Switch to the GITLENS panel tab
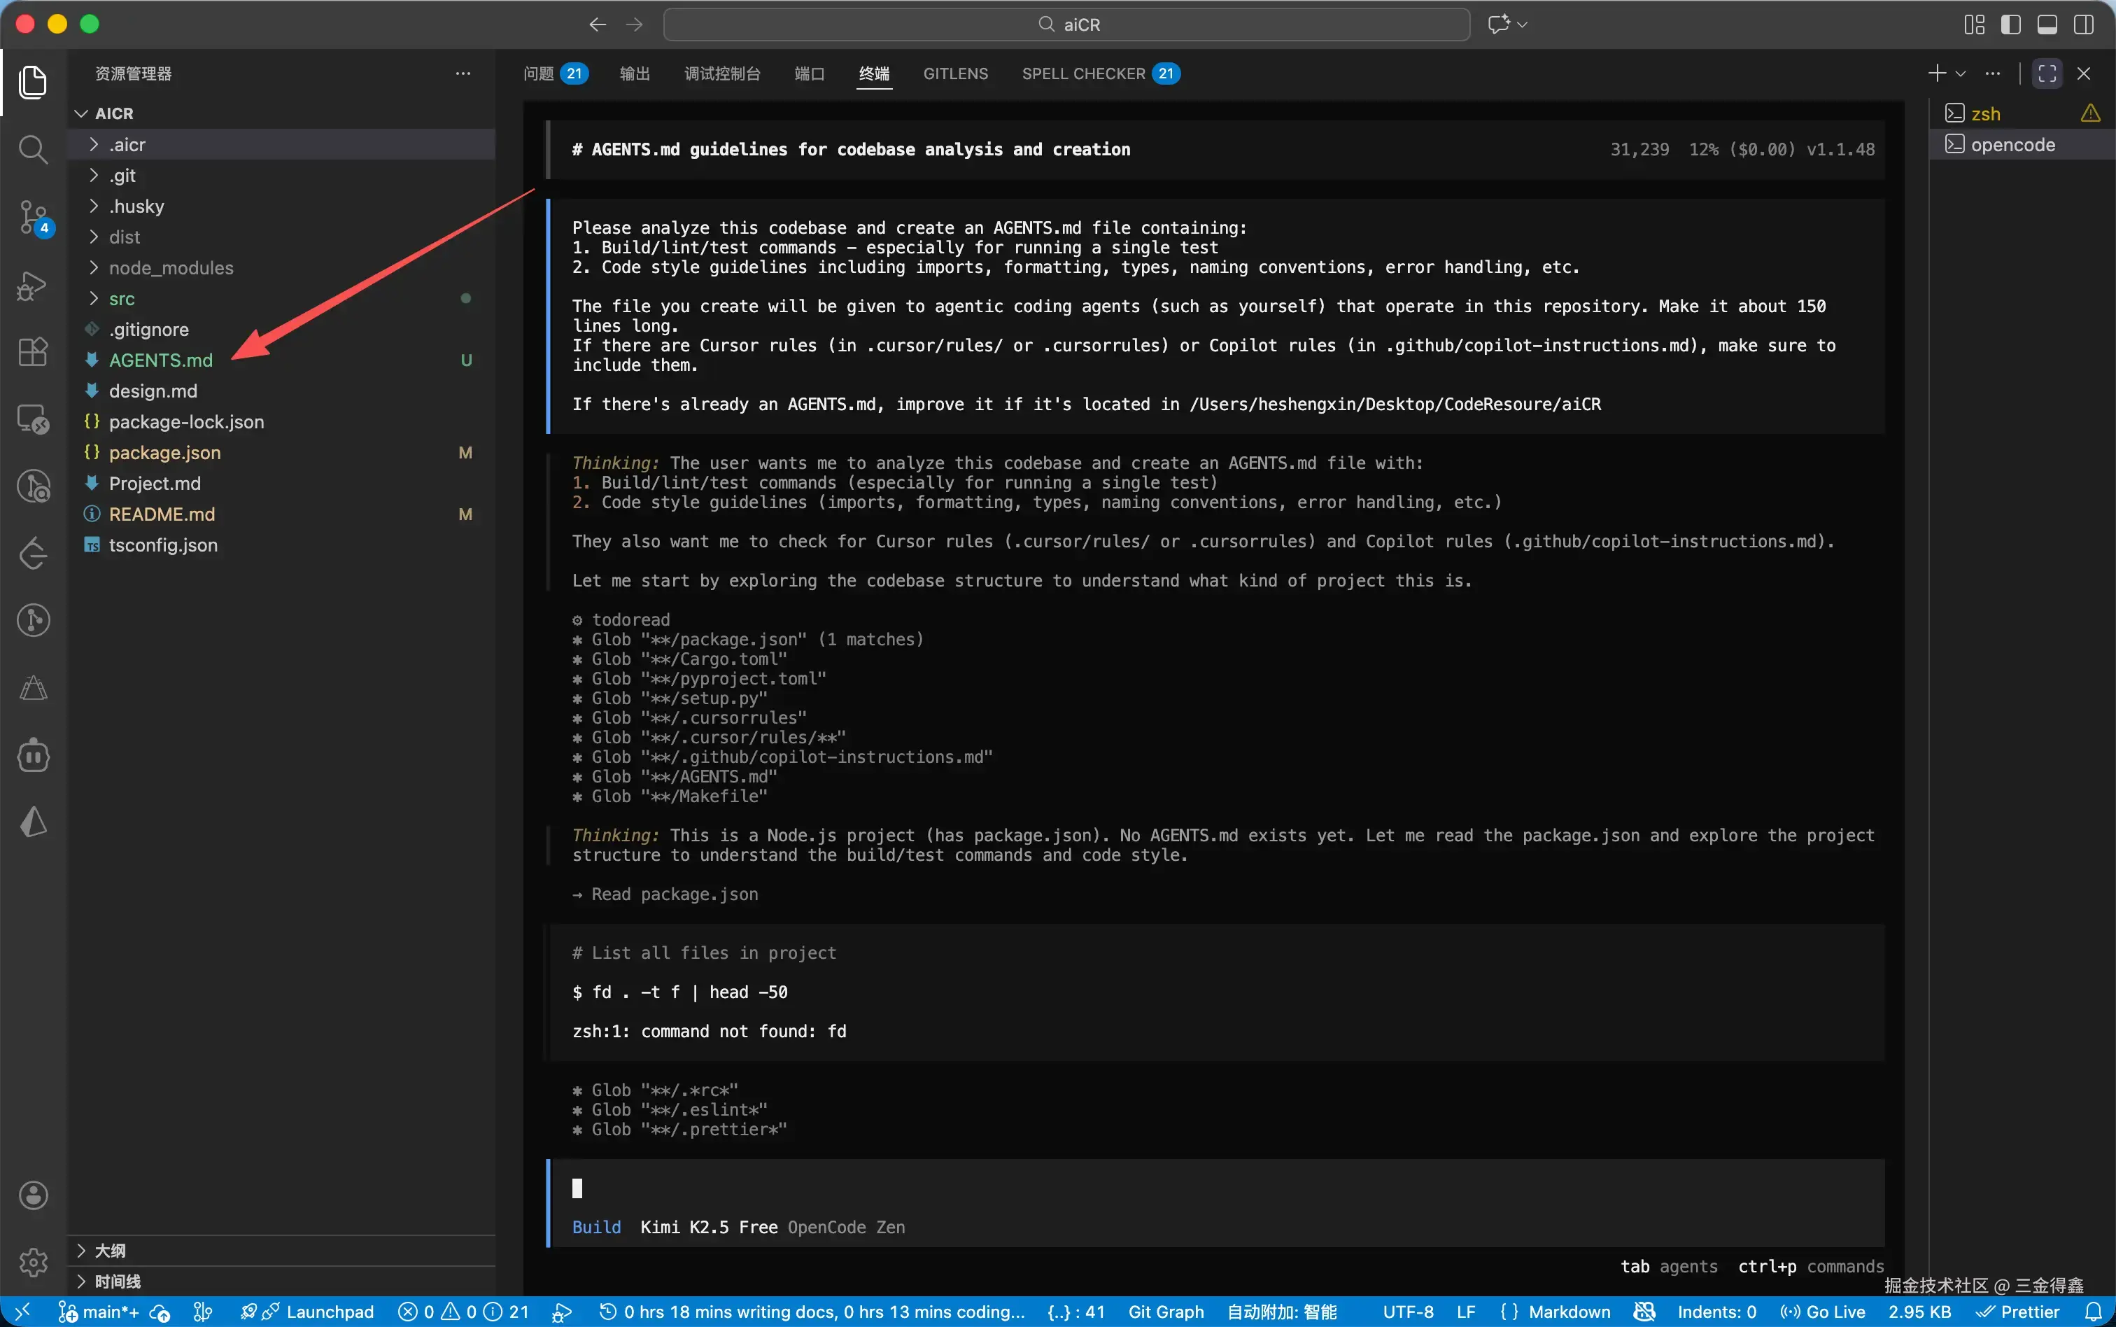The height and width of the screenshot is (1327, 2116). click(954, 73)
